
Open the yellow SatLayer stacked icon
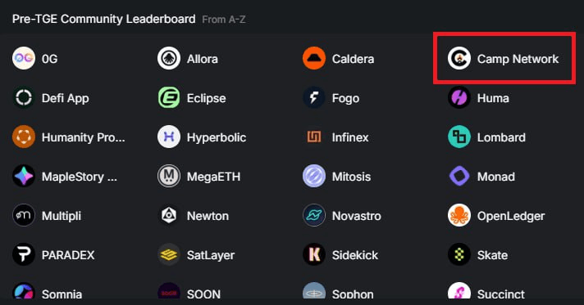point(169,255)
